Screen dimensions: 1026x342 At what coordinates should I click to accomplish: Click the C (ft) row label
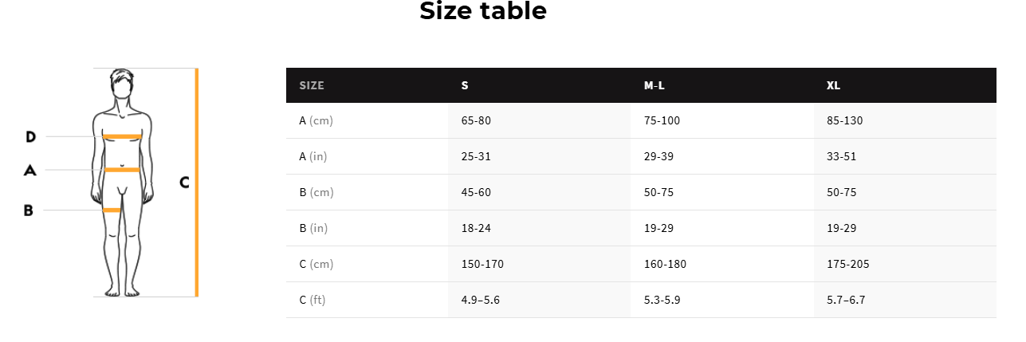[x=313, y=300]
